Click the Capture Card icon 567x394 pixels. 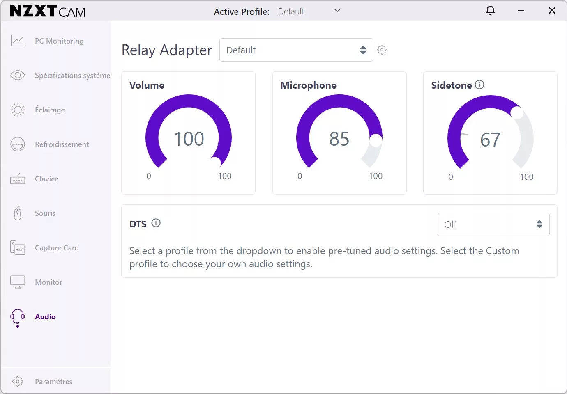[18, 248]
